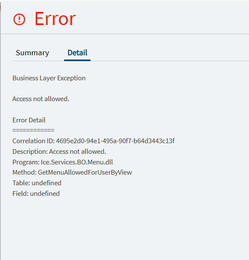
Task: Click the undefined value beside Table
Action: [46, 183]
